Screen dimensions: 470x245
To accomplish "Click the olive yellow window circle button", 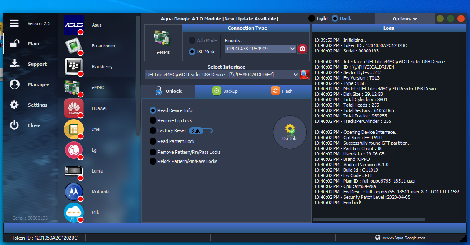I will coord(440,19).
